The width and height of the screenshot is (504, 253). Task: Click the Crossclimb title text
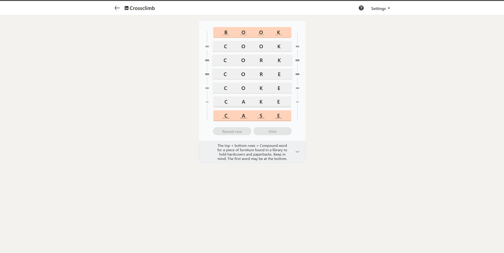142,8
